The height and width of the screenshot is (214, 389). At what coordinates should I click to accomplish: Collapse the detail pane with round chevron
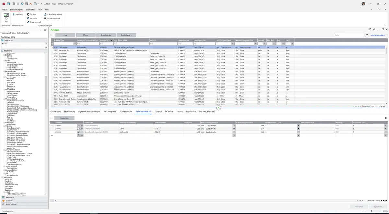[x=218, y=108]
